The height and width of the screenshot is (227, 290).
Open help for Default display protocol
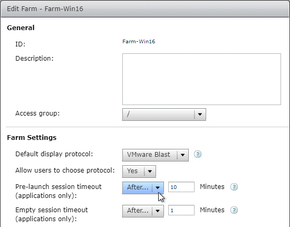point(198,154)
